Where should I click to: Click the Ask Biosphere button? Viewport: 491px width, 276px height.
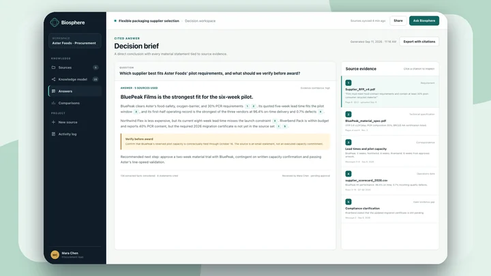pyautogui.click(x=424, y=20)
